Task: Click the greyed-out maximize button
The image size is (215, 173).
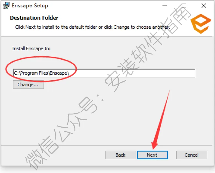Action: [x=184, y=6]
